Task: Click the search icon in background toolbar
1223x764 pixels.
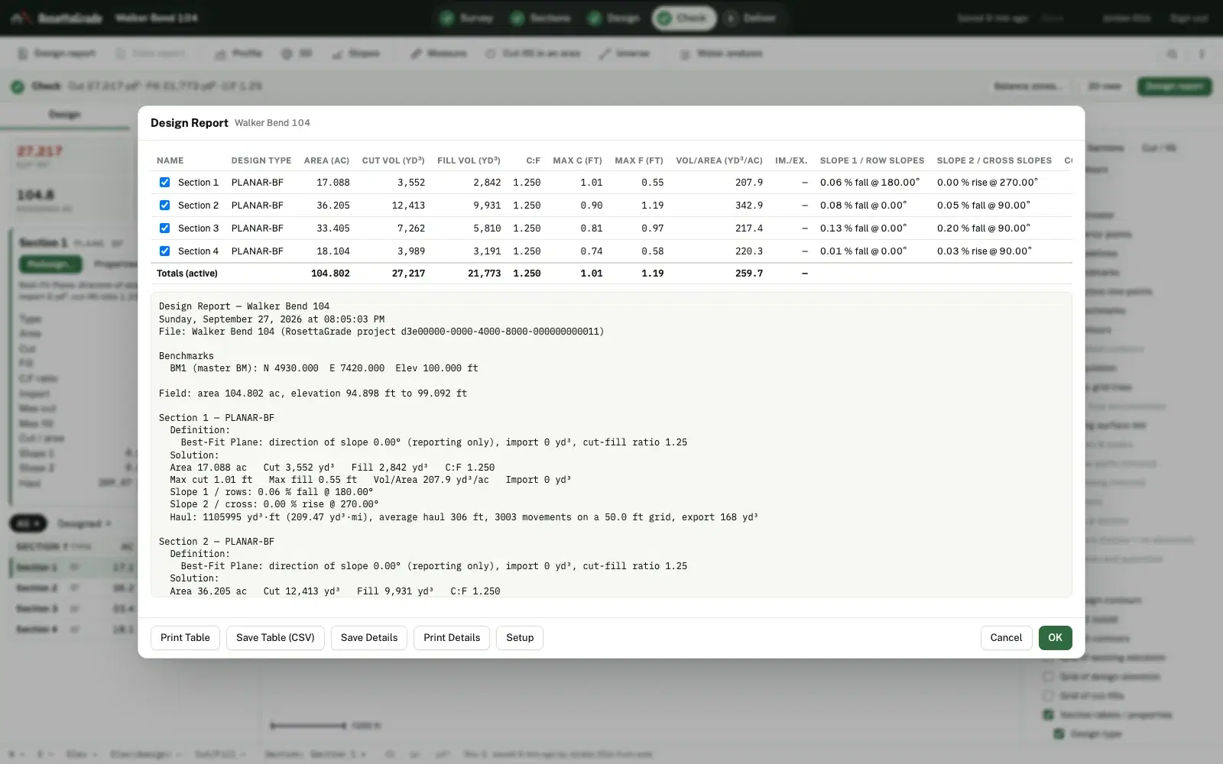Action: tap(1172, 54)
